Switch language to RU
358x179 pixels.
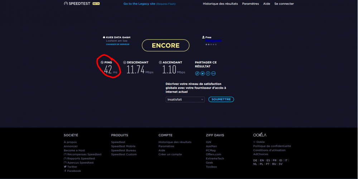pos(274,164)
